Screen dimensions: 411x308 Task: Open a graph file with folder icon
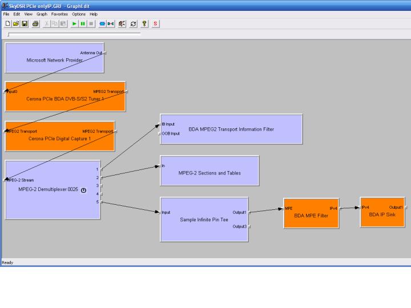pos(16,24)
